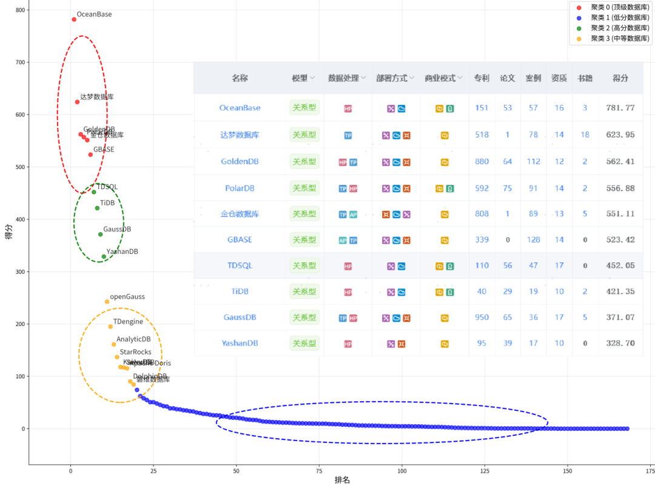Image resolution: width=655 pixels, height=486 pixels.
Task: Click the orange deployment icon in 达梦数据库 row
Action: 406,135
